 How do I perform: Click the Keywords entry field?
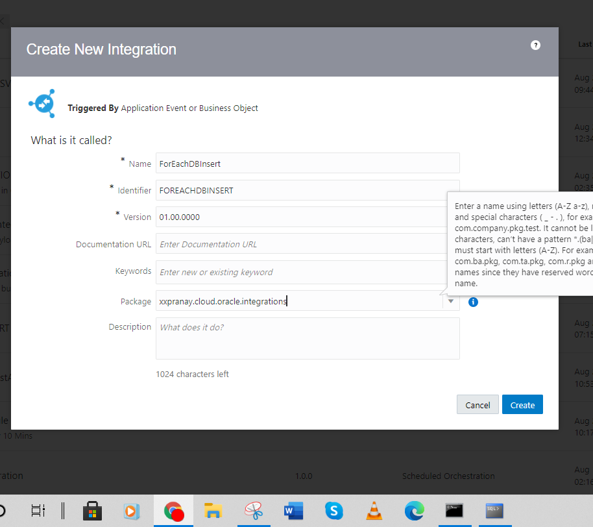click(x=308, y=271)
